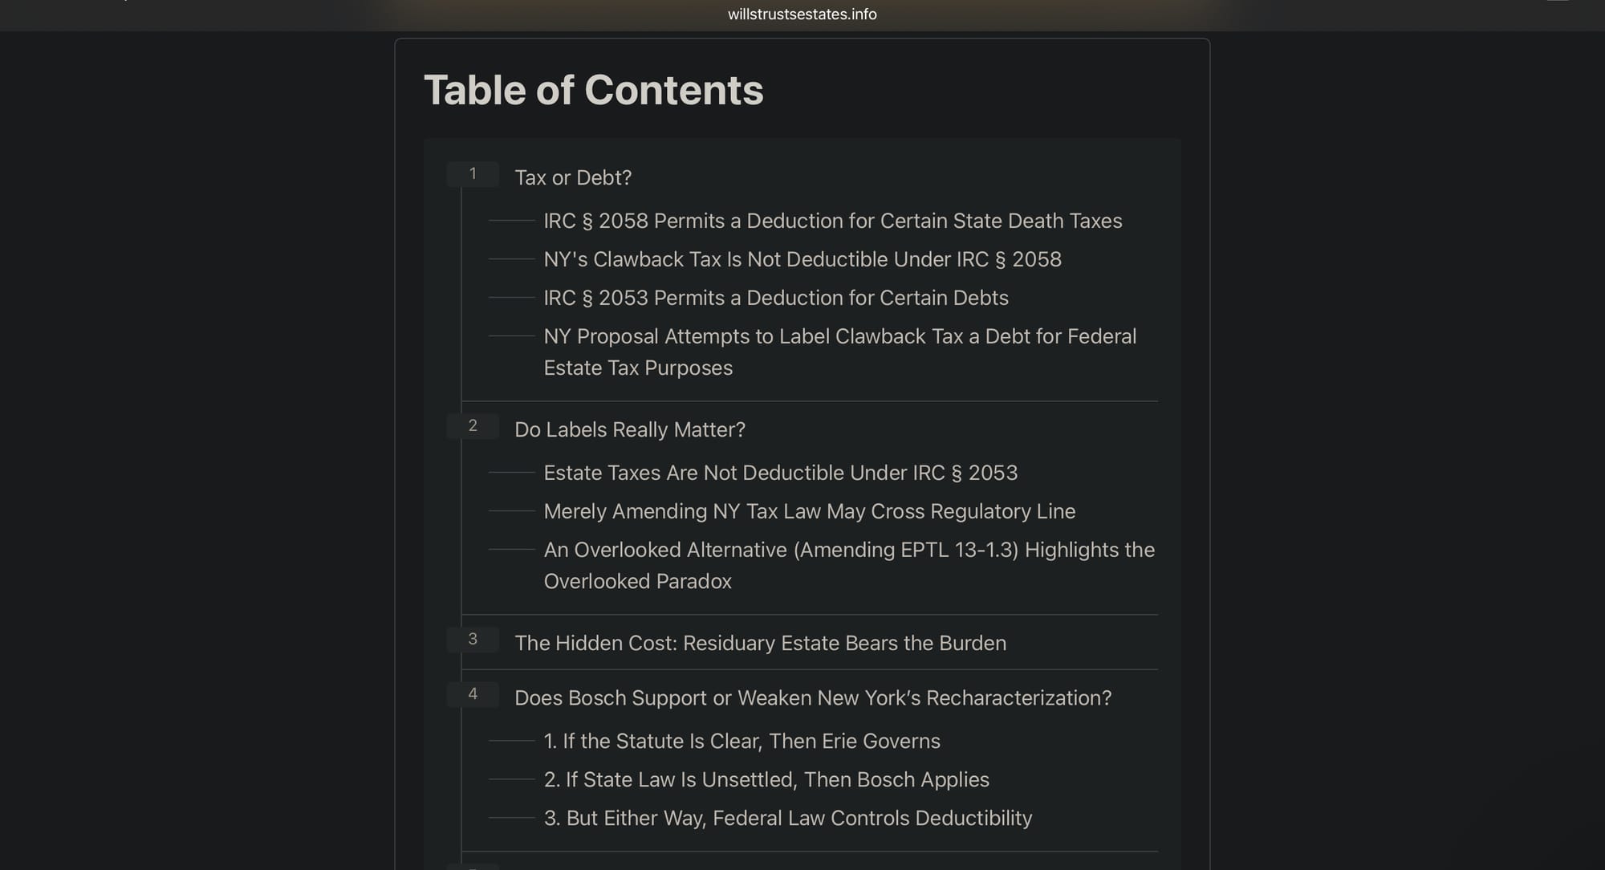Click "The Hidden Cost: Residuary Estate Bears the Burden"
This screenshot has width=1605, height=870.
point(761,643)
